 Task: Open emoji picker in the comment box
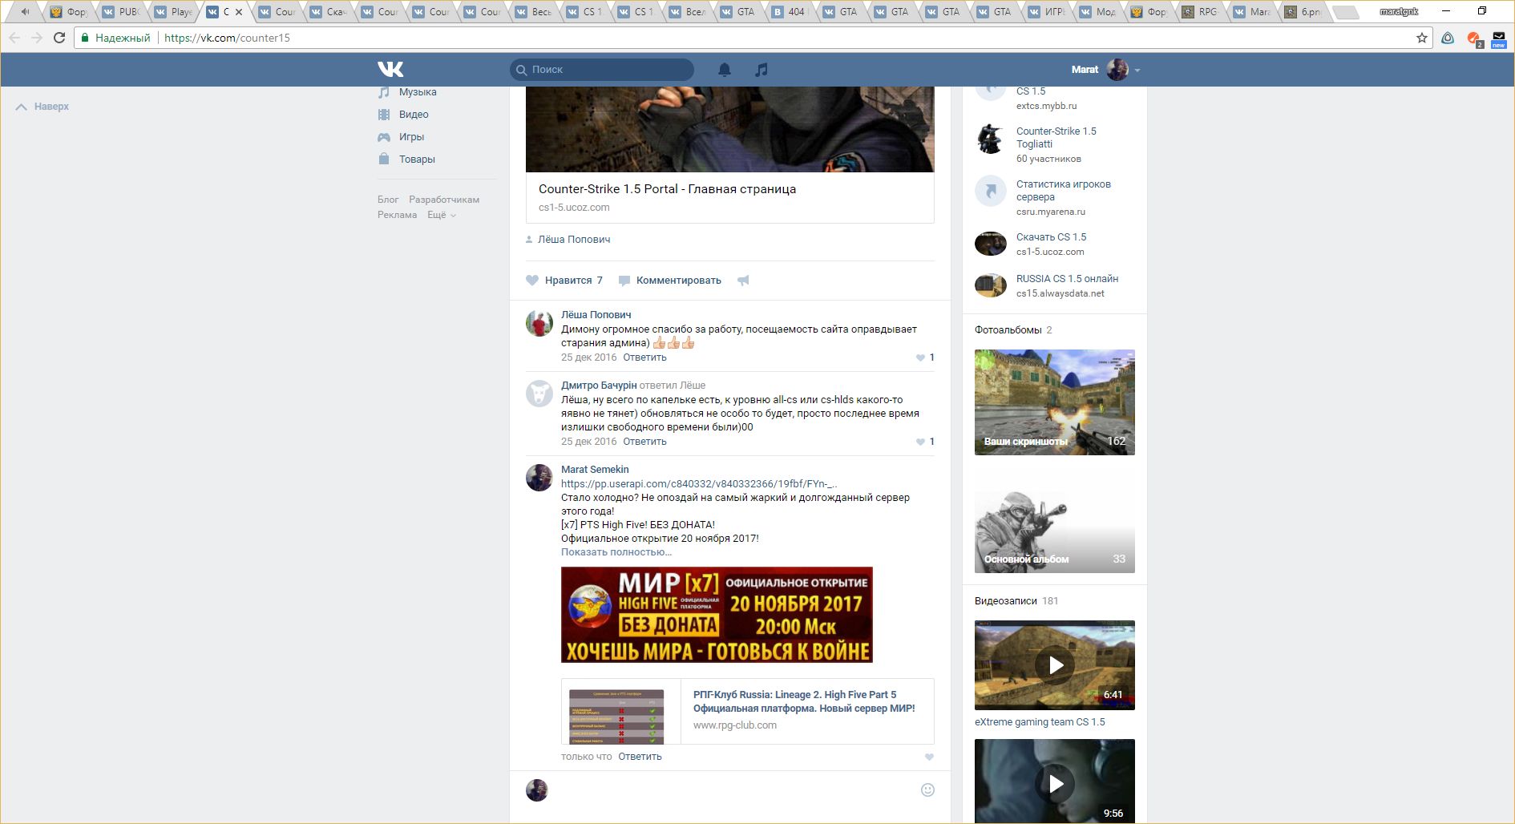tap(927, 790)
